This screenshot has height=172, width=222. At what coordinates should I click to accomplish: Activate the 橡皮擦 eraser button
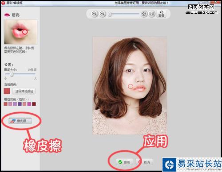pos(20,121)
